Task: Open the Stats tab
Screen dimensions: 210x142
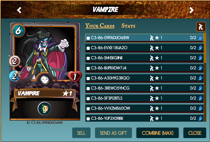Action: tap(128, 26)
